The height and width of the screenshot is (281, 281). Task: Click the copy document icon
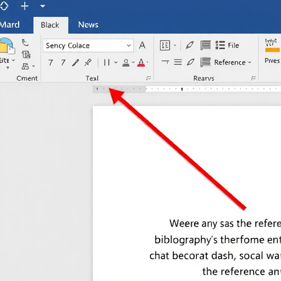[x=26, y=54]
